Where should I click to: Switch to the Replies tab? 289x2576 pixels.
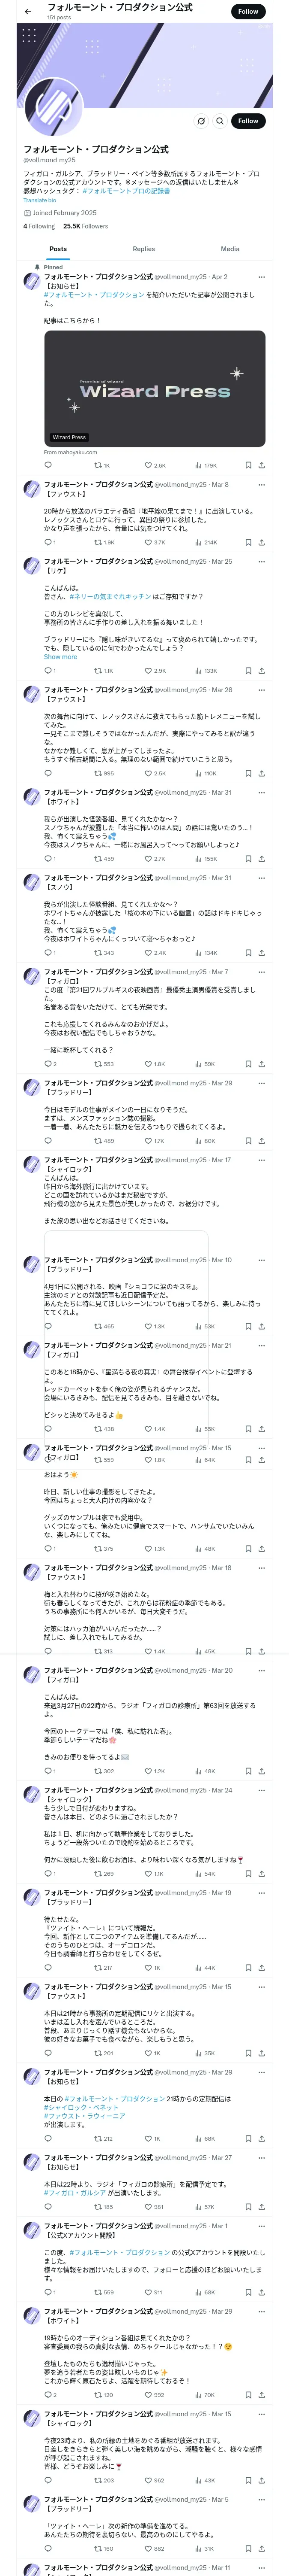tap(143, 249)
